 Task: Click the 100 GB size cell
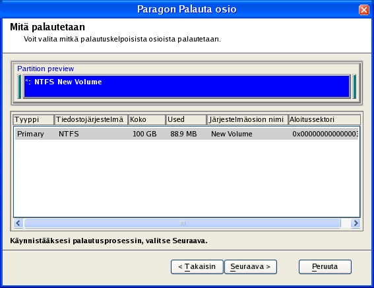pos(144,134)
